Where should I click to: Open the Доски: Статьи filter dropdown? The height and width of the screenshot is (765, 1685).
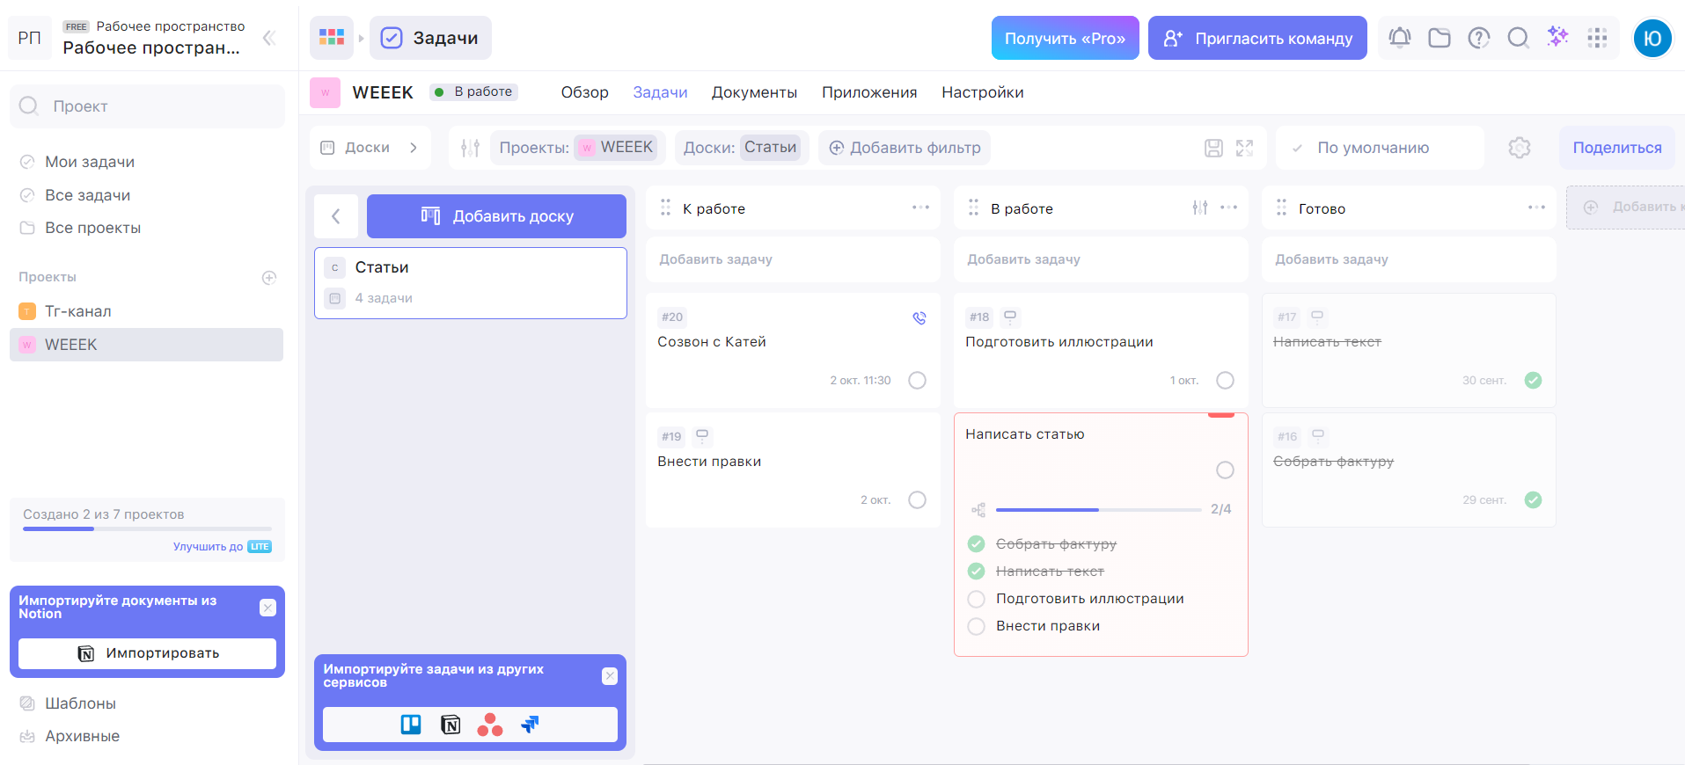[x=740, y=148]
